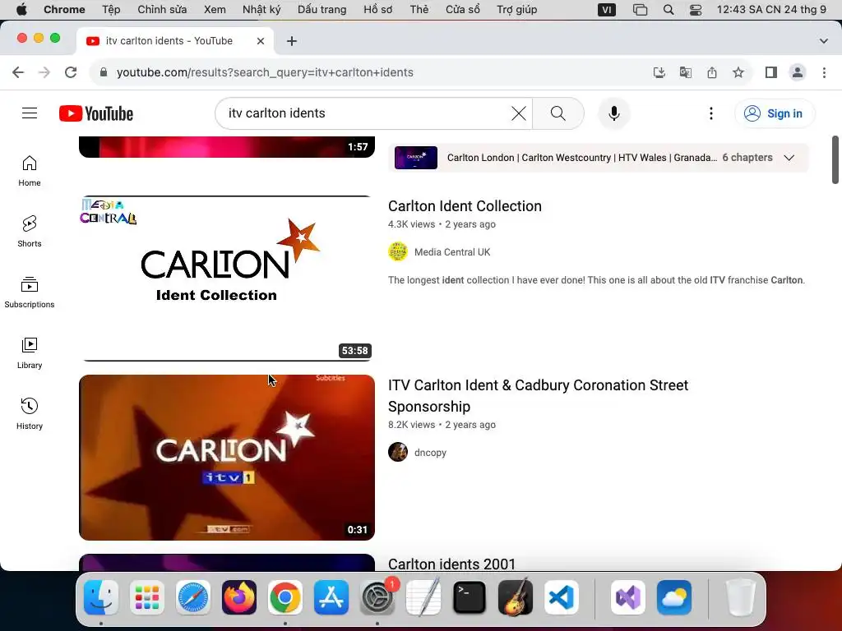842x631 pixels.
Task: Open a new Chrome tab
Action: [292, 41]
